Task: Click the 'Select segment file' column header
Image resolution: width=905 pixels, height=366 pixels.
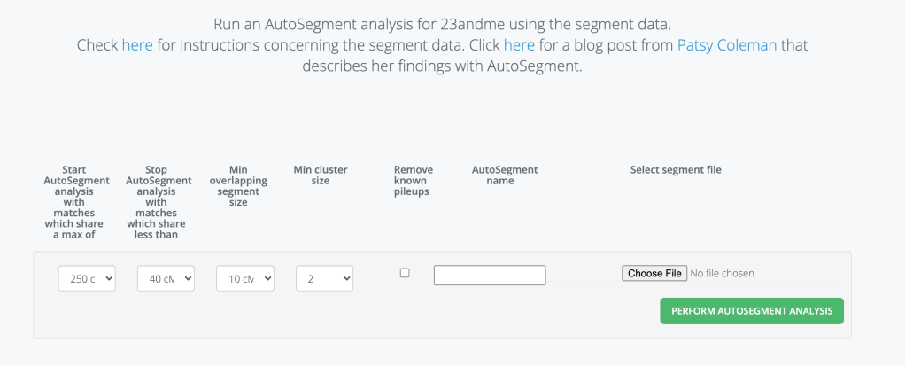Action: tap(675, 170)
